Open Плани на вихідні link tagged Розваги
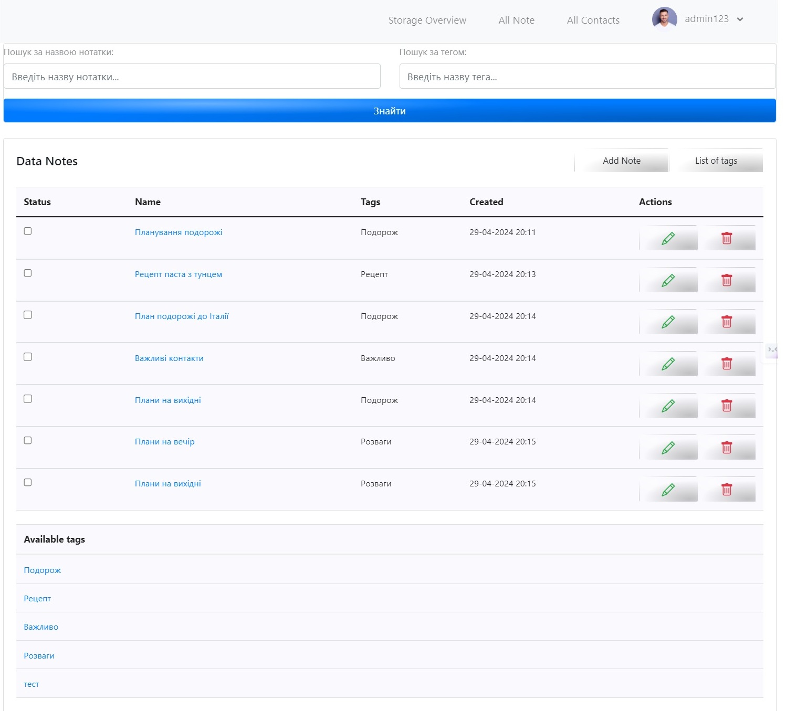 coord(168,483)
